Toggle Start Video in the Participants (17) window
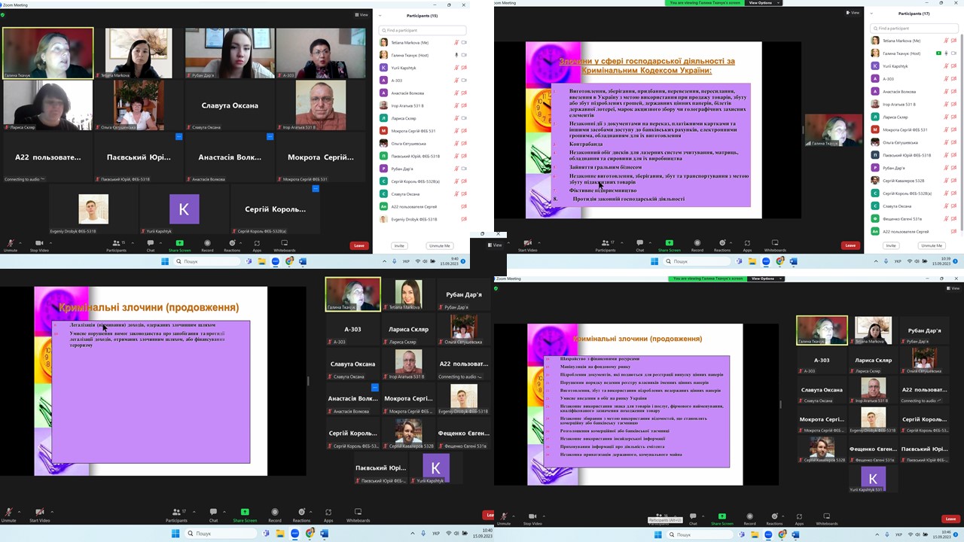964x542 pixels. tap(527, 245)
